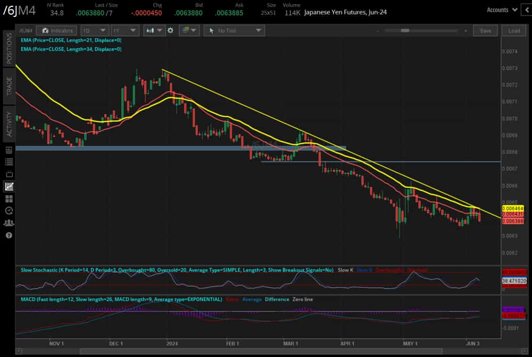The width and height of the screenshot is (532, 357).
Task: Open the help question mark icon
Action: point(9,235)
